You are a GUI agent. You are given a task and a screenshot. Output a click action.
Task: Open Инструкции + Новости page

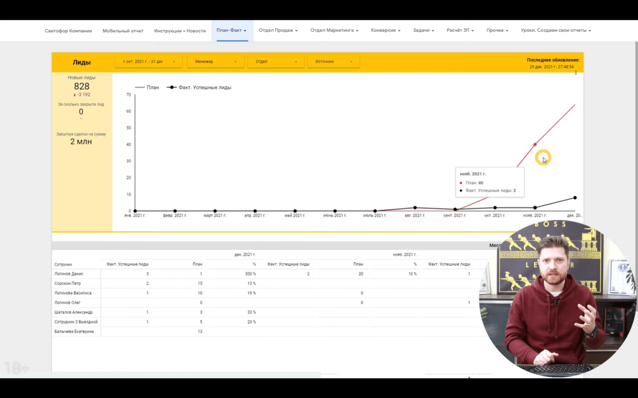pyautogui.click(x=180, y=31)
